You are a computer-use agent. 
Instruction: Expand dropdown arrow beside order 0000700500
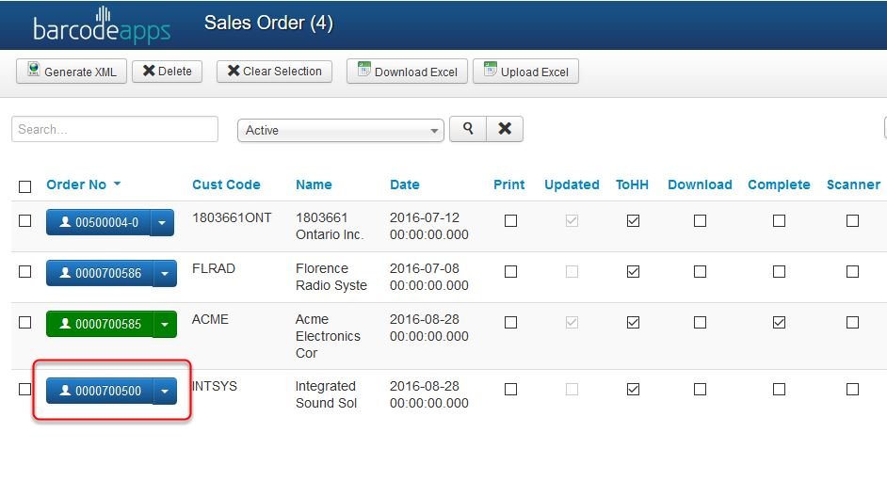(x=164, y=391)
